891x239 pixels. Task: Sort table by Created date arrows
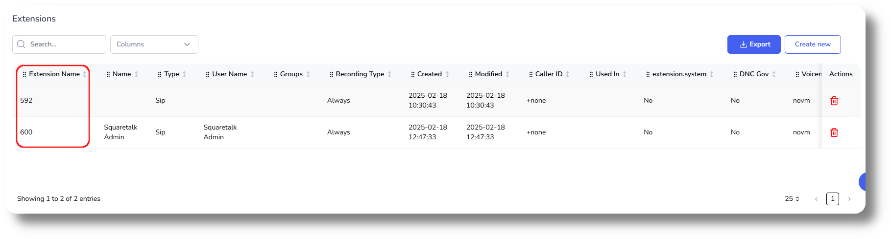click(x=447, y=74)
